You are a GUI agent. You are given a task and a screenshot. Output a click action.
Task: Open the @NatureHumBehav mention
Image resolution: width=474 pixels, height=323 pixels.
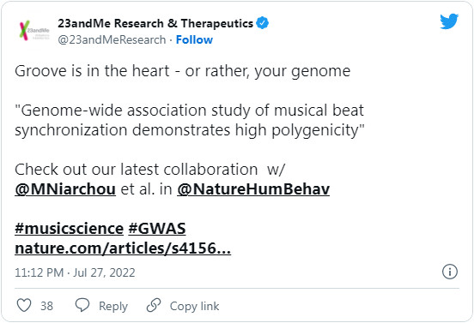(x=253, y=189)
